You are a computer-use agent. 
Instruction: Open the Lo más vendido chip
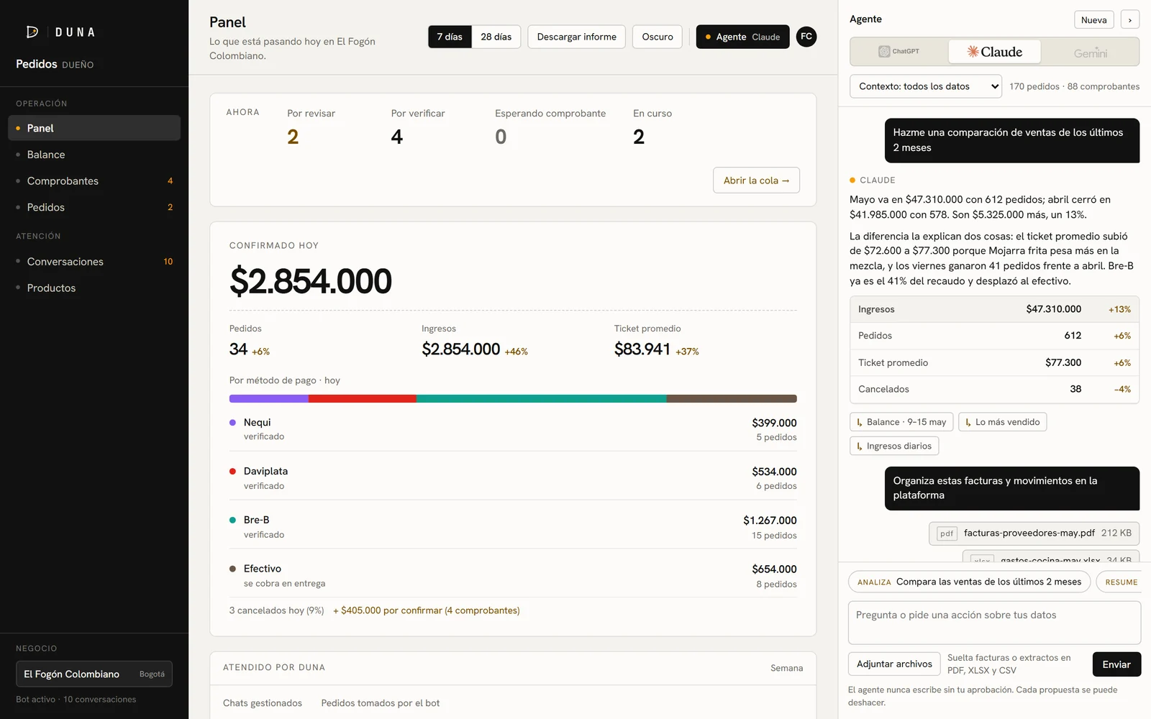point(1002,422)
